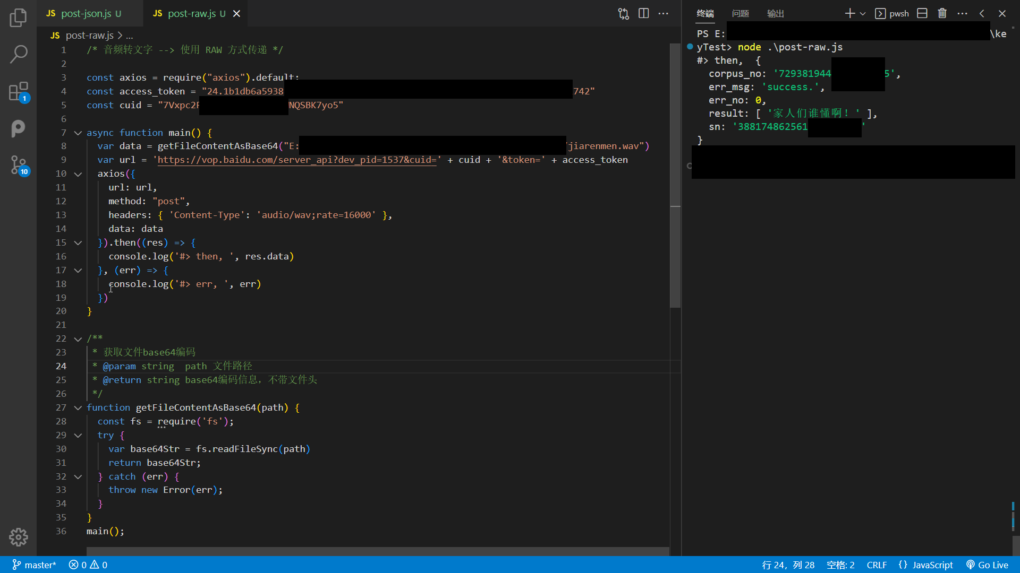1020x573 pixels.
Task: Open the Manage settings gear
Action: point(18,537)
